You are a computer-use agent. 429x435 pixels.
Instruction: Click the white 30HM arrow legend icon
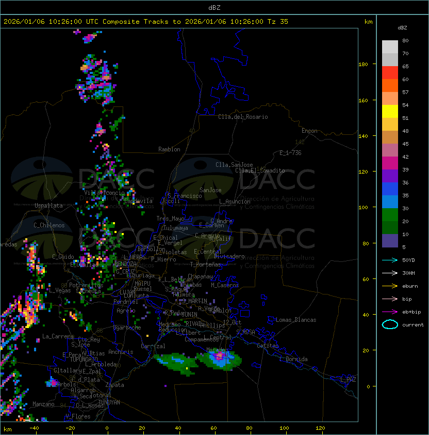[x=390, y=273]
